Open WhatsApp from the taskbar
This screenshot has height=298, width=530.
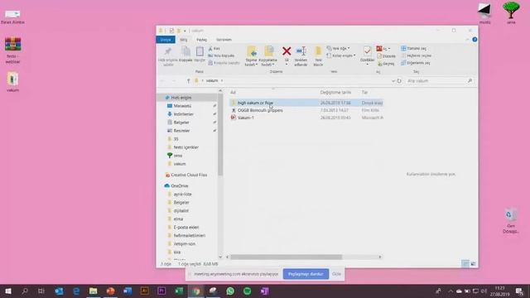pyautogui.click(x=230, y=291)
